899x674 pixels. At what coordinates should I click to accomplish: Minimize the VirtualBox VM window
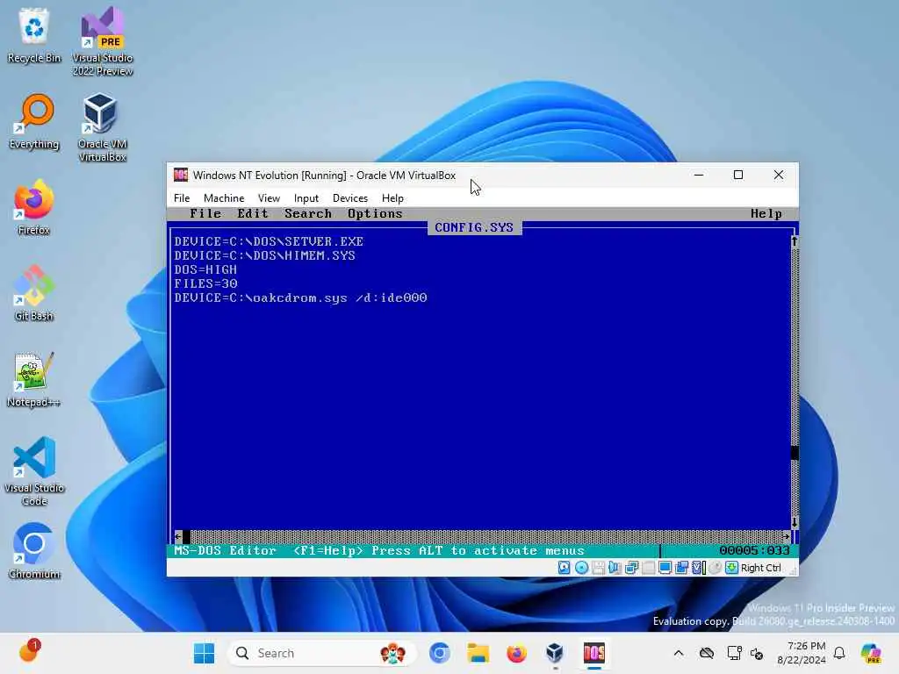[698, 175]
